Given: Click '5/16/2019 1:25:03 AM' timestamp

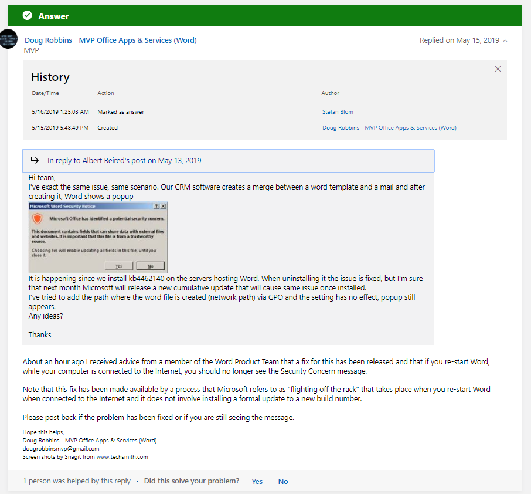Looking at the screenshot, I should tap(60, 112).
